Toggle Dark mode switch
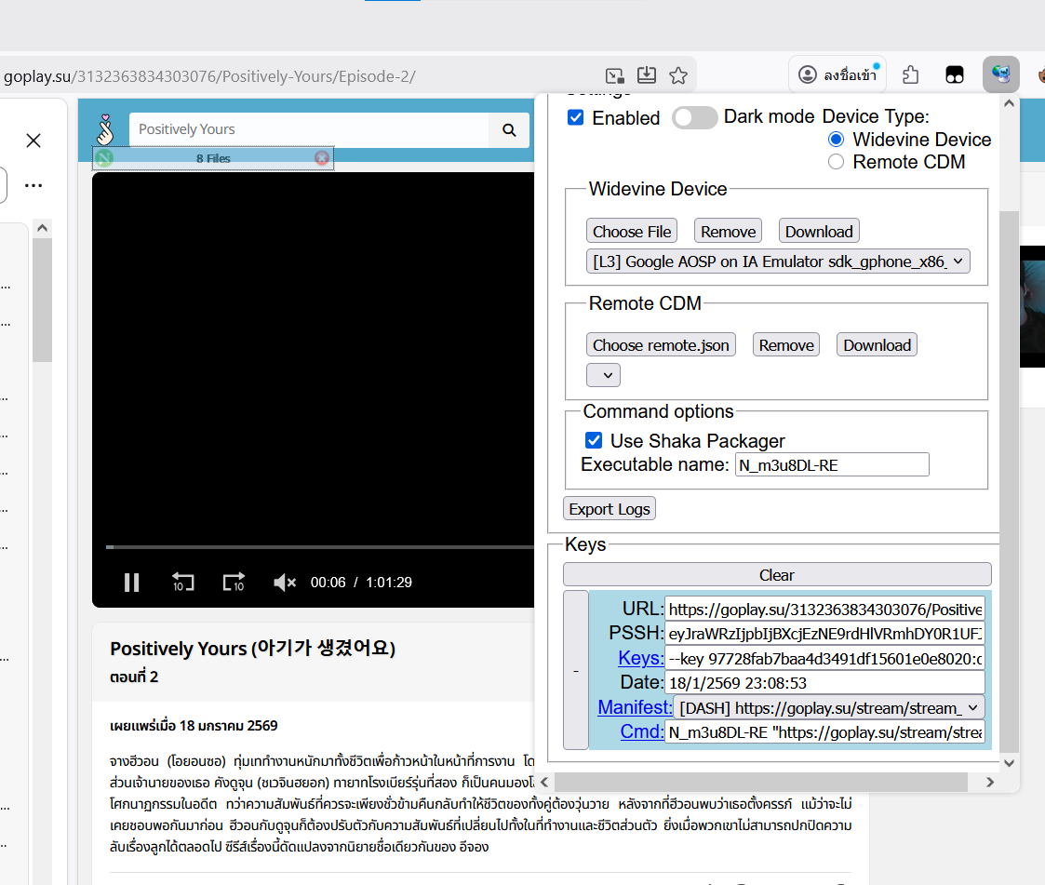The height and width of the screenshot is (885, 1045). click(x=695, y=118)
